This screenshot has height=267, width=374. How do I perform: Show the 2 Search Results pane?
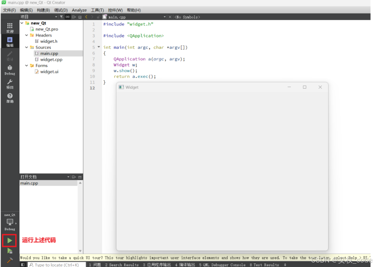point(122,265)
